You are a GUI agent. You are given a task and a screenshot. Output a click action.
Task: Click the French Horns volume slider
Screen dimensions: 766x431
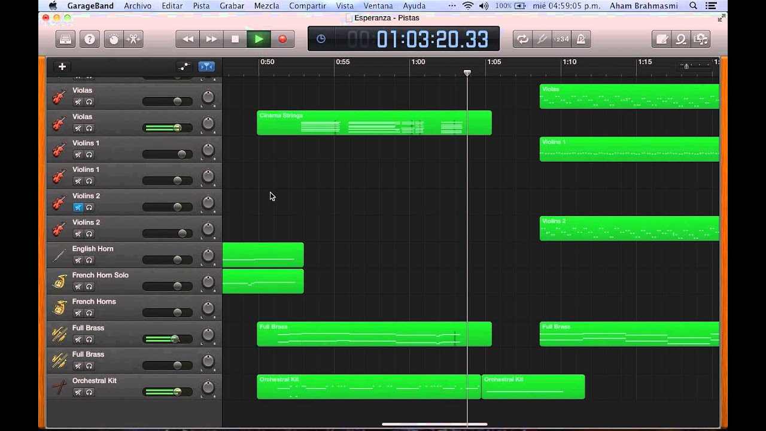coord(168,312)
